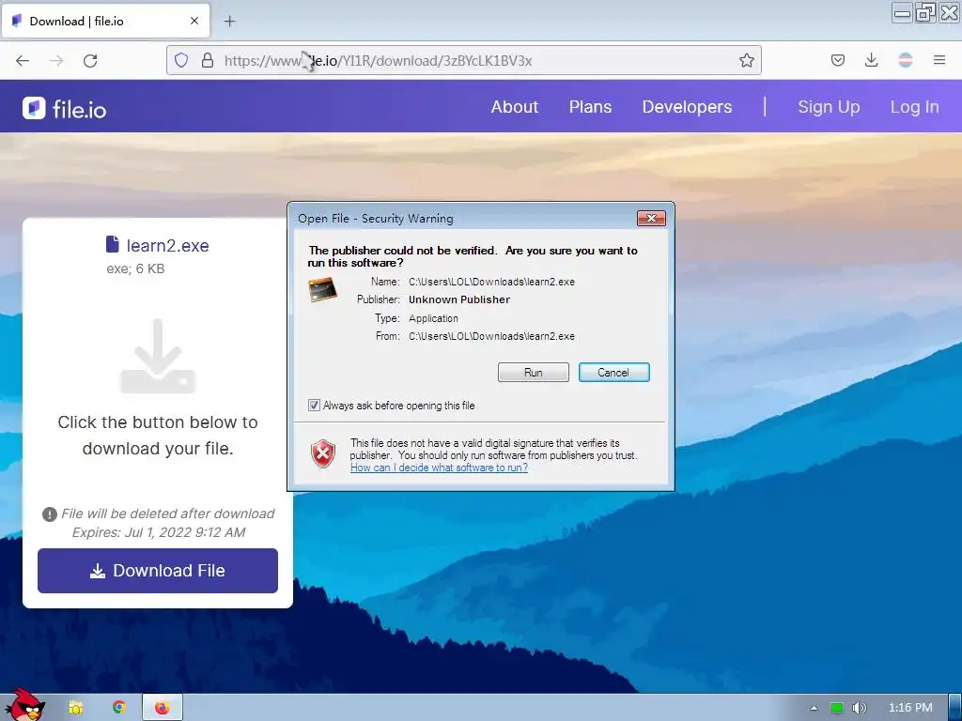Click the green network tray icon
The width and height of the screenshot is (962, 721).
tap(836, 708)
